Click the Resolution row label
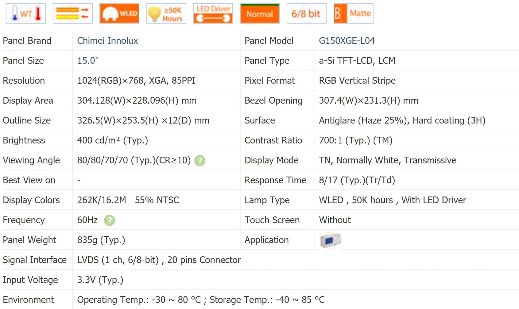Screen dimensions: 519x309 point(24,81)
